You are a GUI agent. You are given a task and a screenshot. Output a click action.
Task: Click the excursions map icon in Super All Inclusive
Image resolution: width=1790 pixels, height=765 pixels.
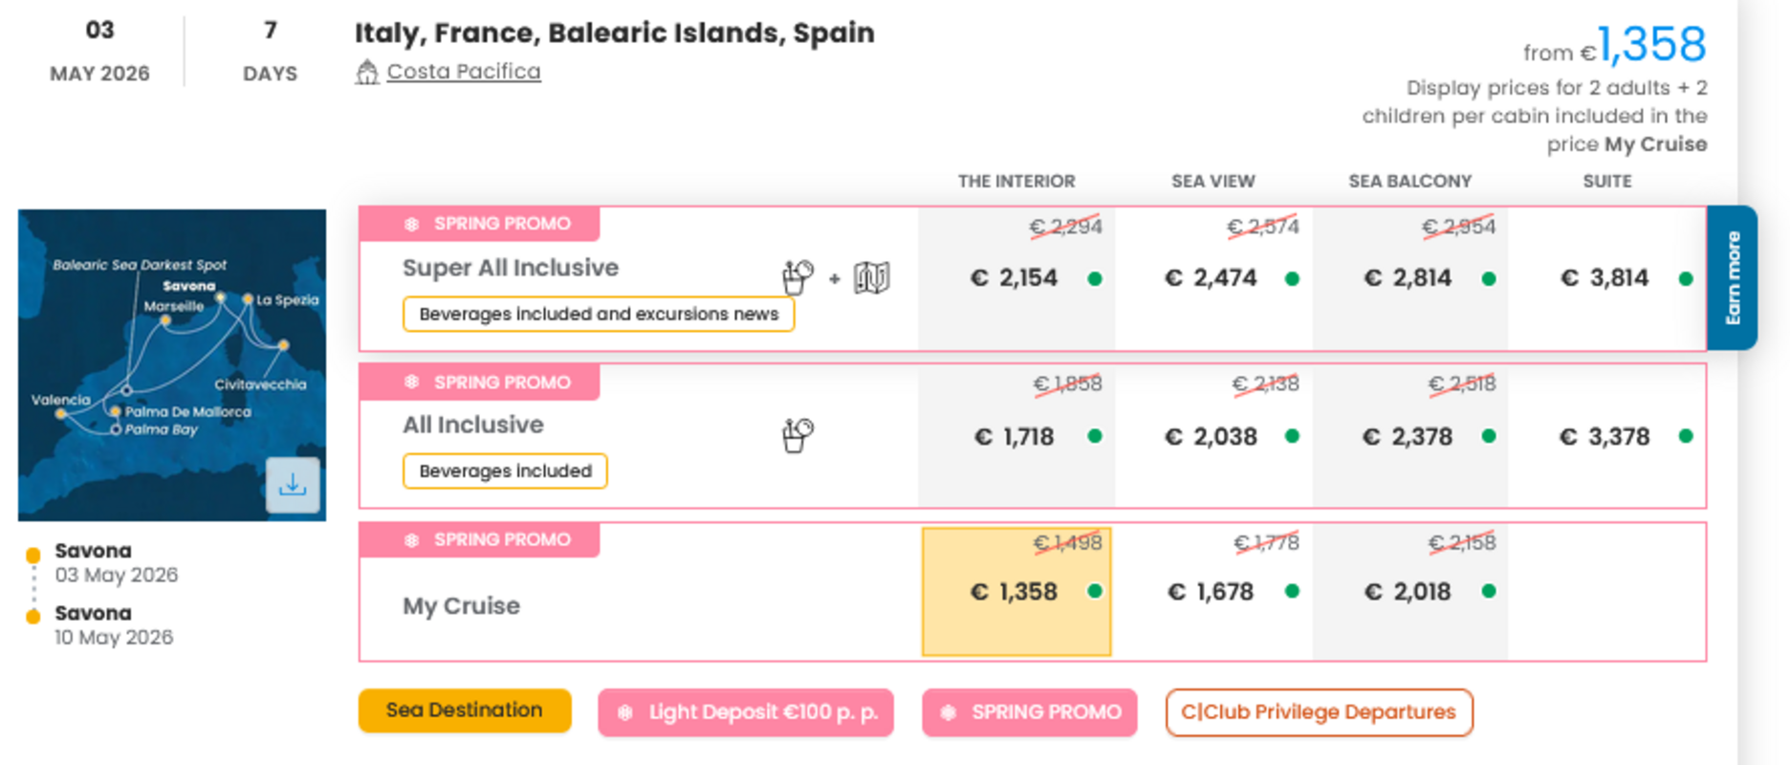pos(871,278)
